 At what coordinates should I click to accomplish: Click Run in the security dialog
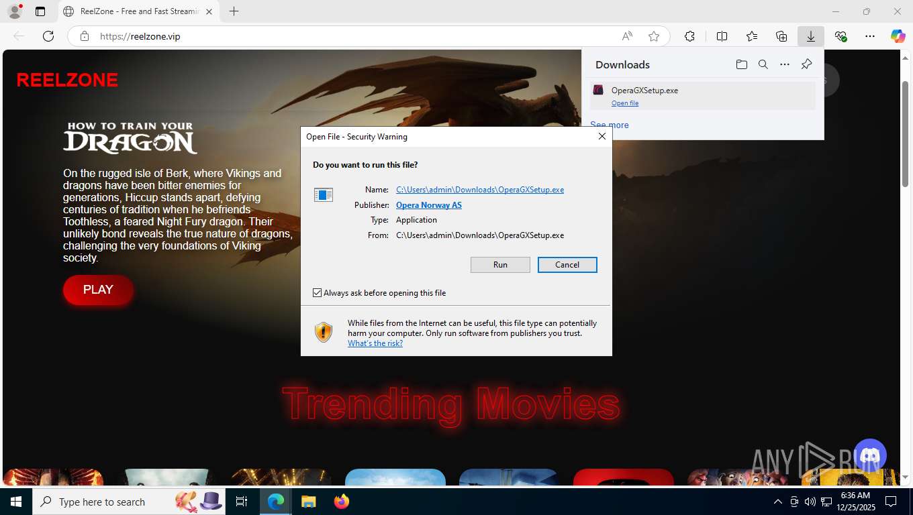[x=500, y=265]
